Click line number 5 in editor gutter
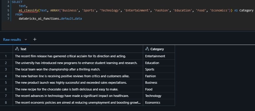The height and width of the screenshot is (111, 255). point(8,10)
